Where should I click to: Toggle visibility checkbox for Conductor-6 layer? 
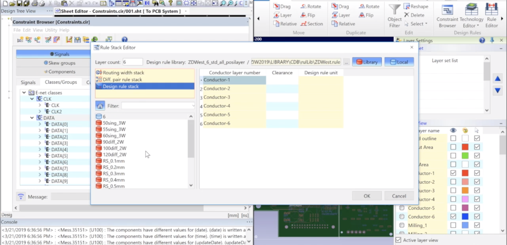(453, 217)
